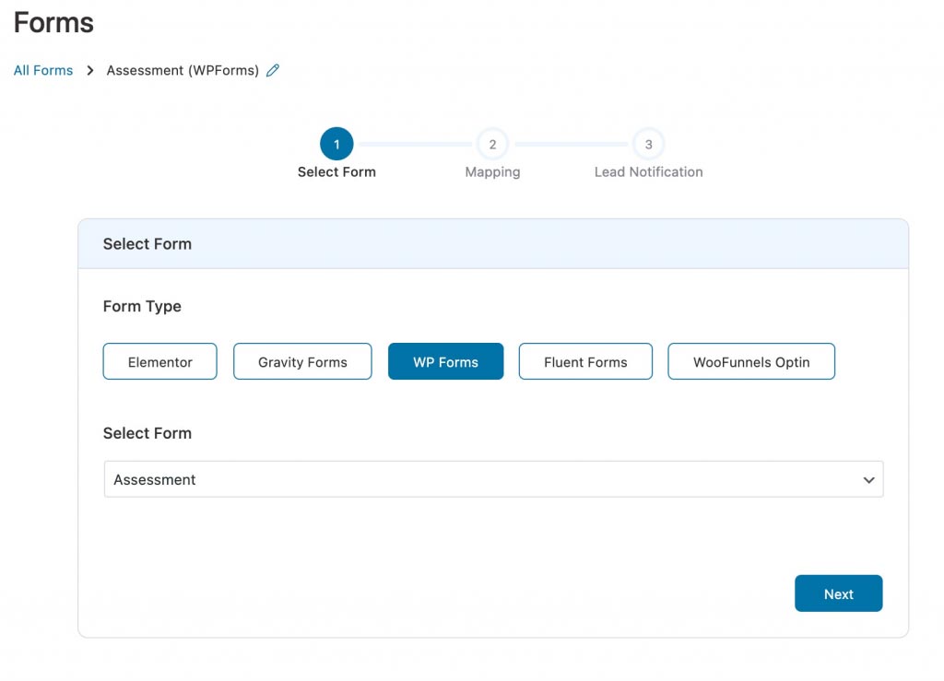Click the Mapping step label

tap(492, 172)
